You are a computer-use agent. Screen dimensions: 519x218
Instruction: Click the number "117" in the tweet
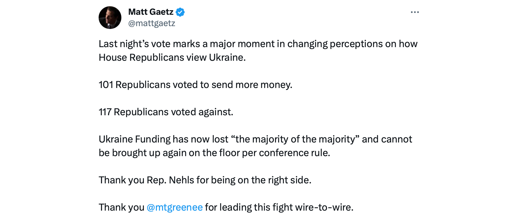[105, 112]
